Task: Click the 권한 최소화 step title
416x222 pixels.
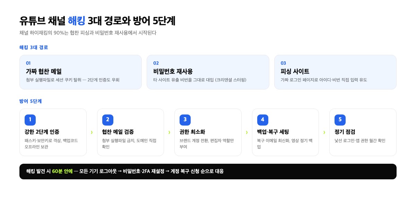Action: [192, 132]
